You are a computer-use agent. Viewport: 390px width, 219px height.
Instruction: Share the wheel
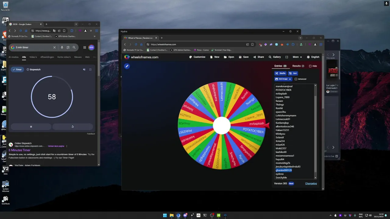click(259, 57)
